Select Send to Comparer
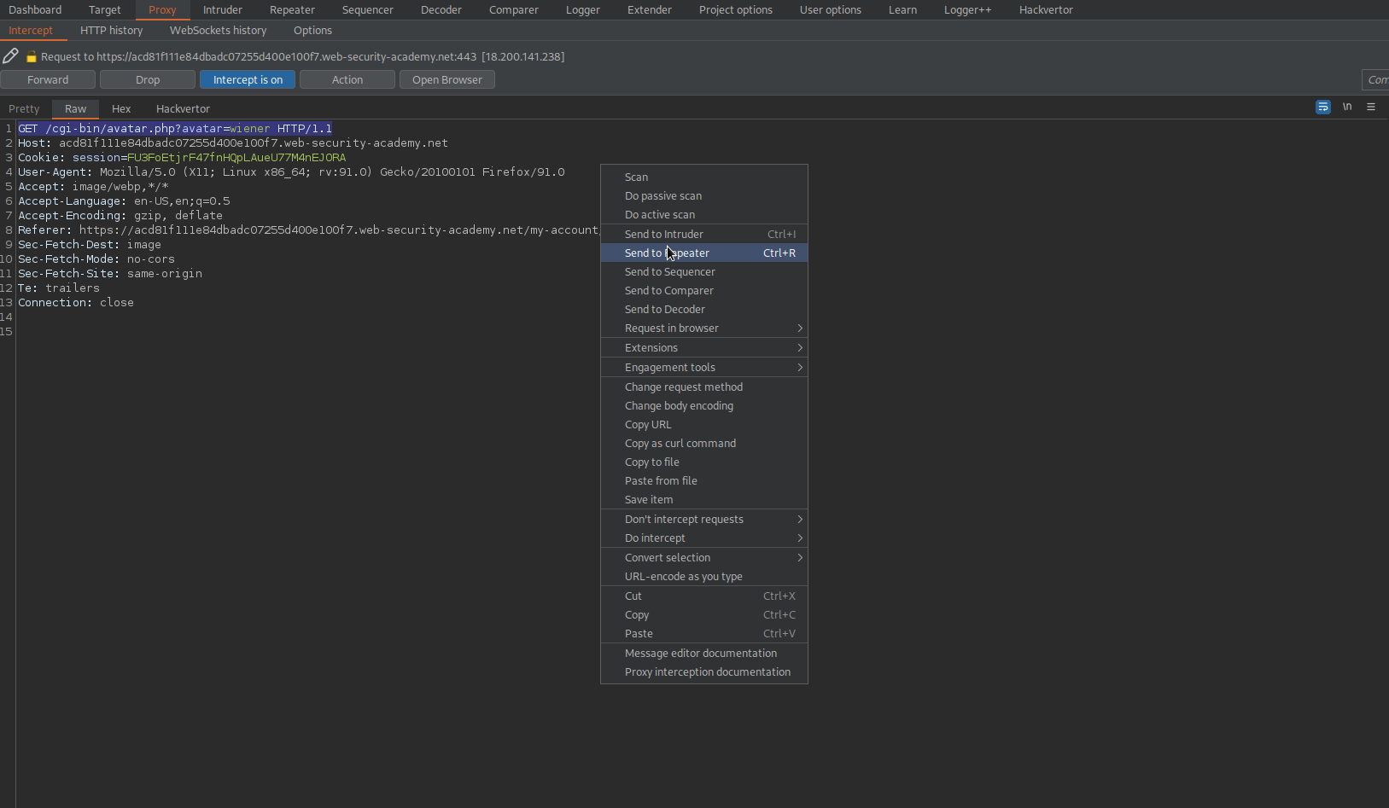The height and width of the screenshot is (808, 1389). click(704, 290)
